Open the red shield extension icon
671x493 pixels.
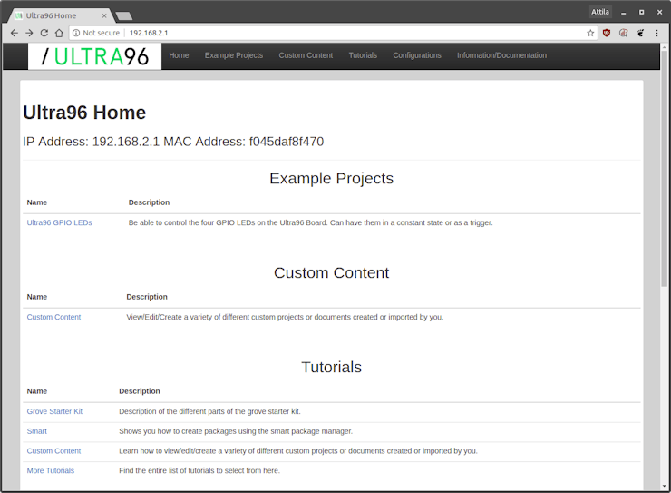607,33
